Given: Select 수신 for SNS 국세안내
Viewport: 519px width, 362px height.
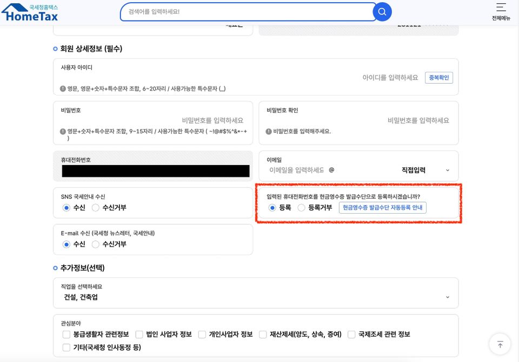Looking at the screenshot, I should pyautogui.click(x=66, y=208).
